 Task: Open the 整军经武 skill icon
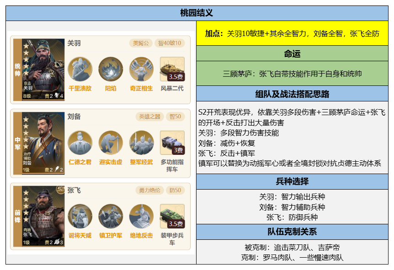142,143
